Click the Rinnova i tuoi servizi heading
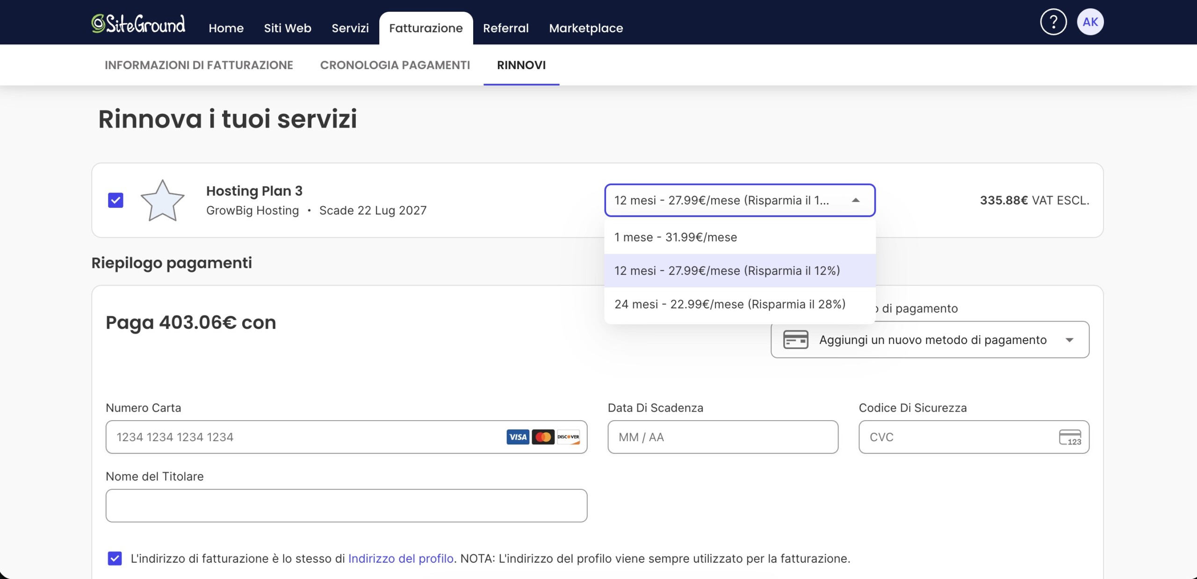The height and width of the screenshot is (579, 1197). tap(227, 119)
